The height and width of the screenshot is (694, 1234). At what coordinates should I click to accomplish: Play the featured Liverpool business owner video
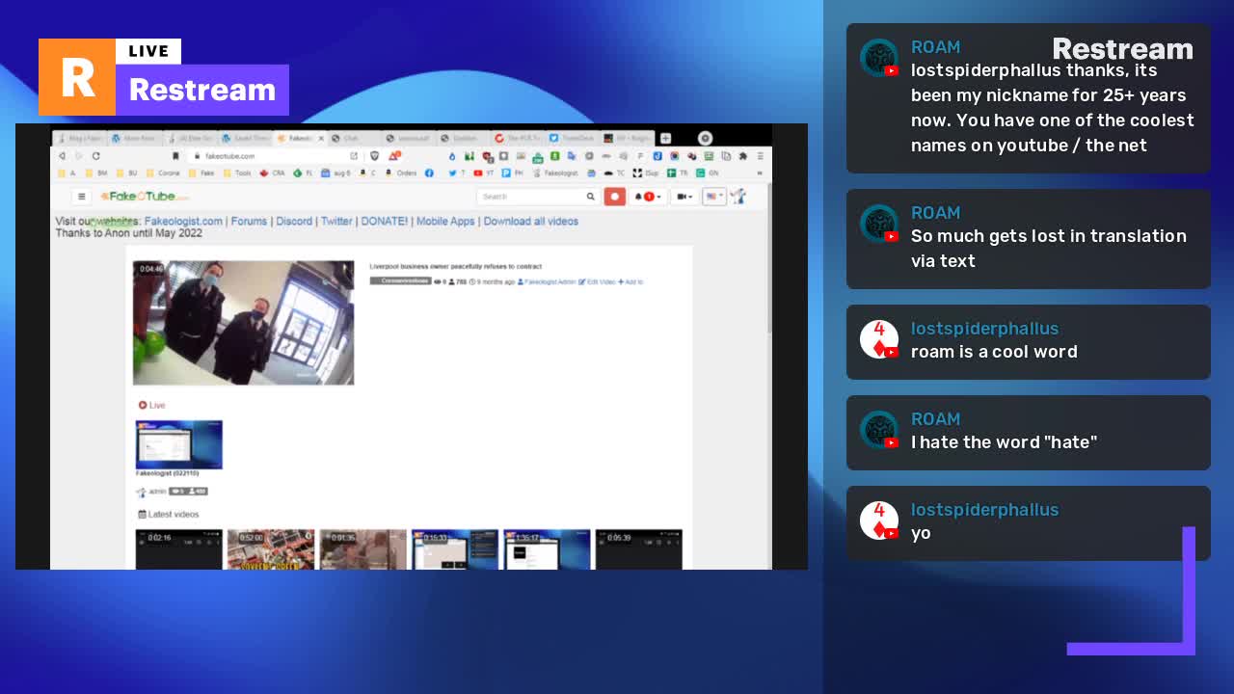[x=244, y=323]
